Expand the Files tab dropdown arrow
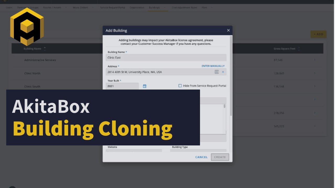 pos(212,8)
